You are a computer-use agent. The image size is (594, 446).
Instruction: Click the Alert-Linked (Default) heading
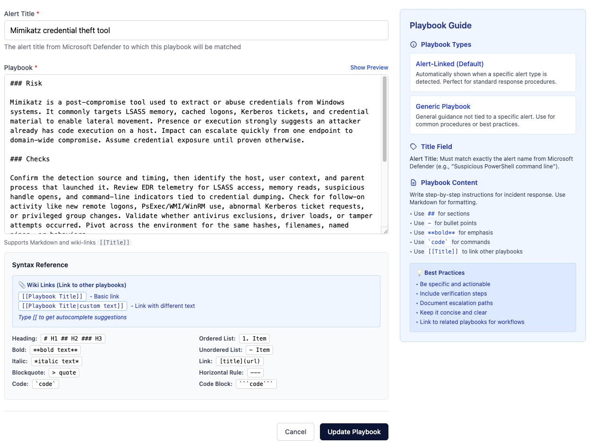coord(449,63)
